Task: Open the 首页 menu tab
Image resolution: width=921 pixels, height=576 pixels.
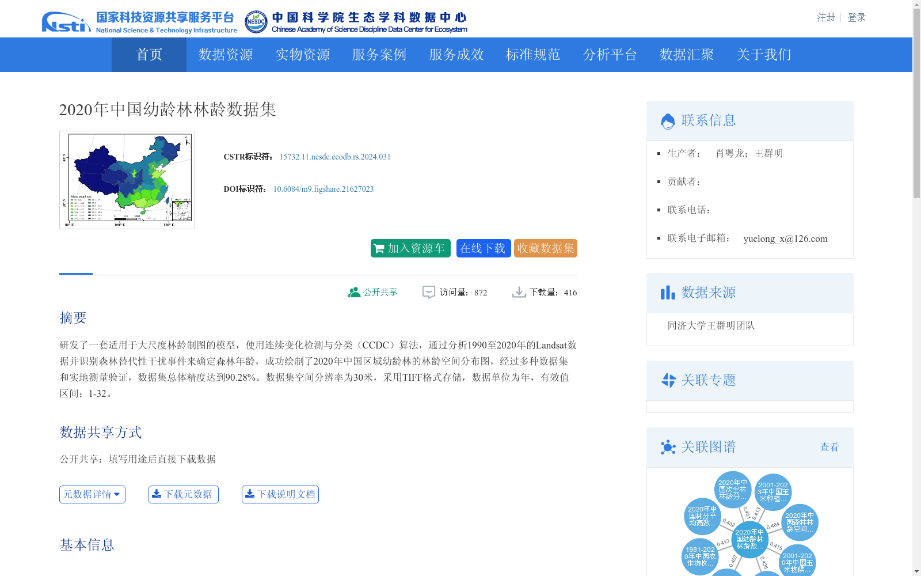Action: tap(149, 55)
